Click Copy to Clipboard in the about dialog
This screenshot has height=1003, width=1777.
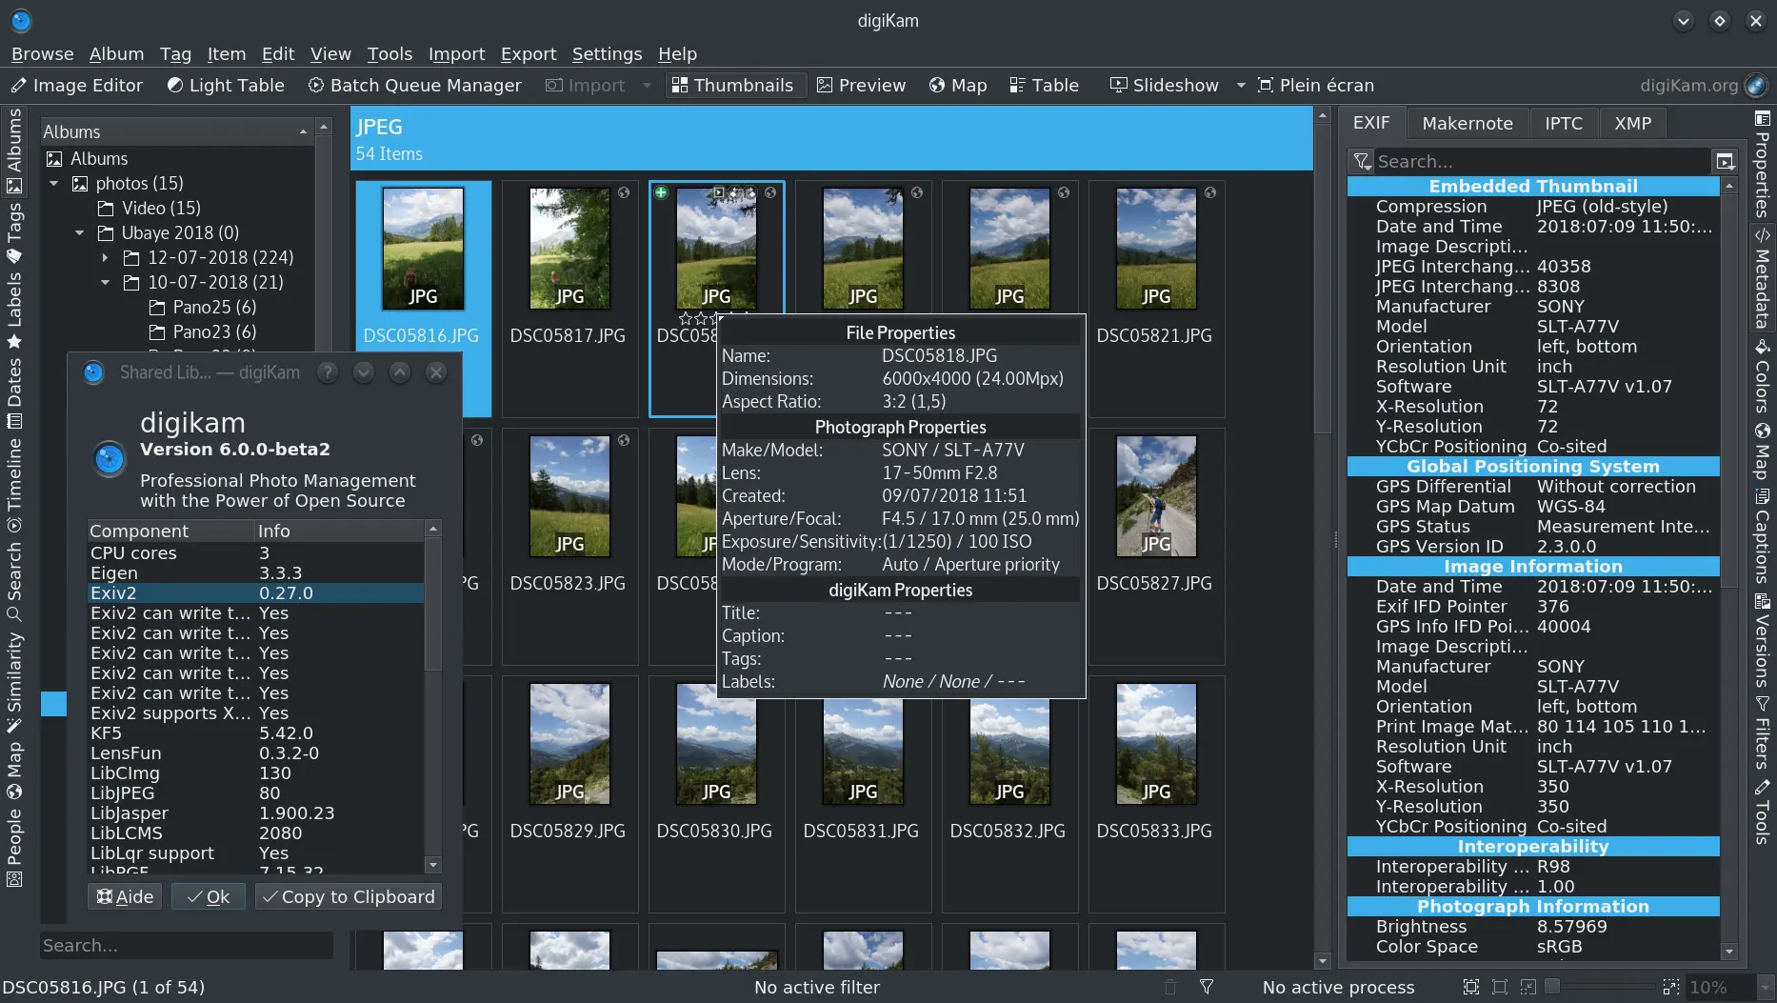(x=348, y=895)
